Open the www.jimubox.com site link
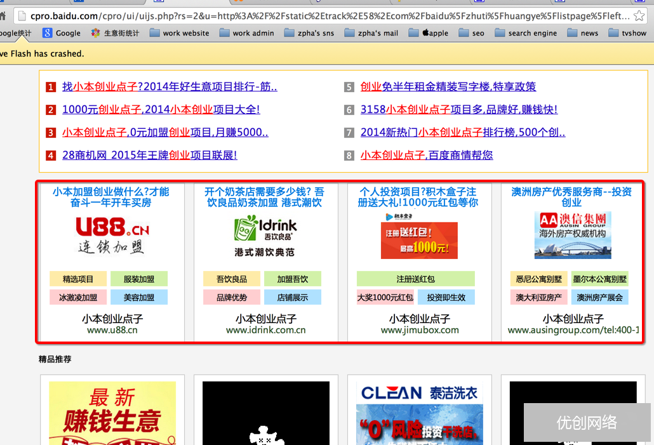Screen dimensions: 654x445 [x=420, y=330]
